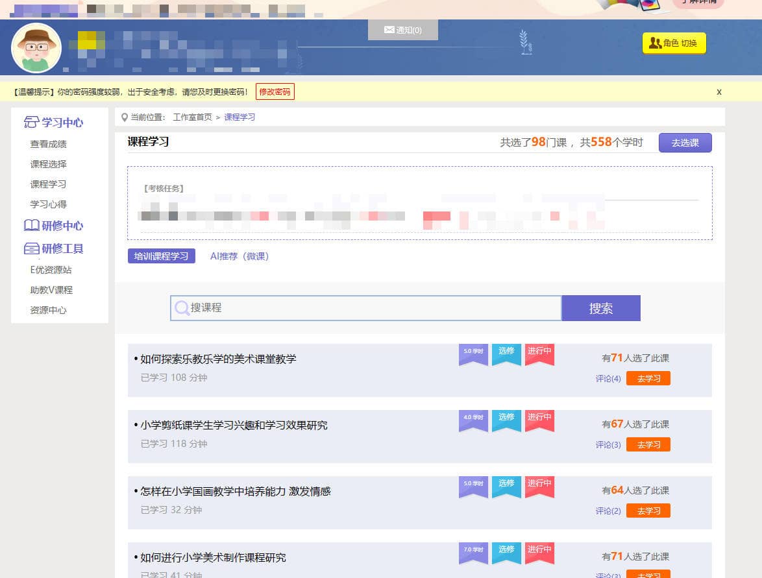
Task: Open the 通知(0) envelope notifications
Action: pyautogui.click(x=402, y=30)
